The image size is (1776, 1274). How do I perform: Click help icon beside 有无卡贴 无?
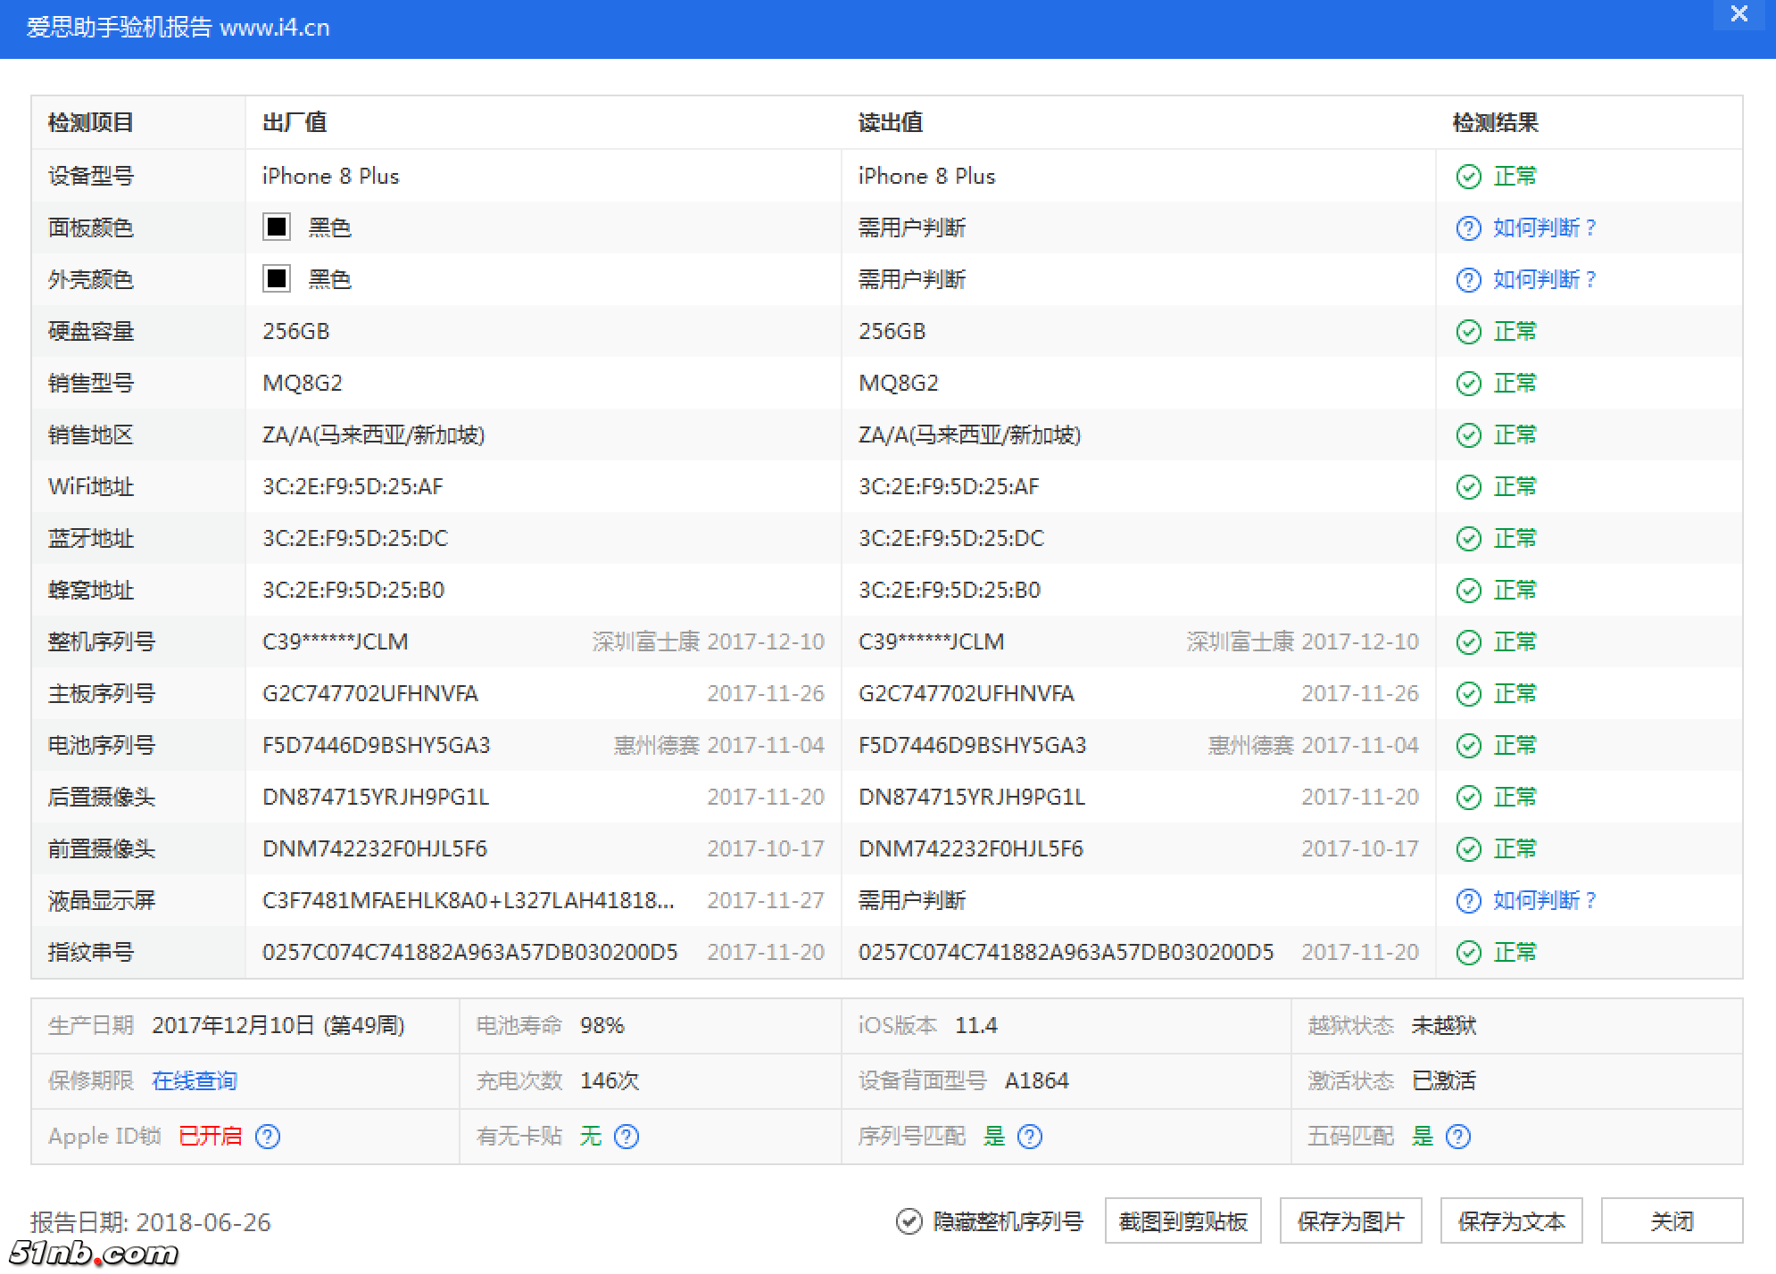coord(627,1136)
